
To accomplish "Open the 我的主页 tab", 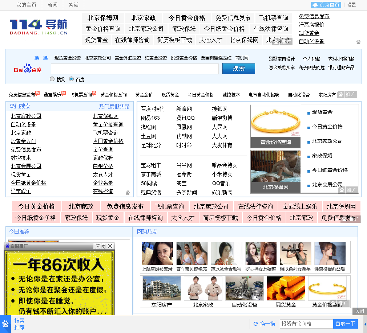I will click(x=26, y=5).
